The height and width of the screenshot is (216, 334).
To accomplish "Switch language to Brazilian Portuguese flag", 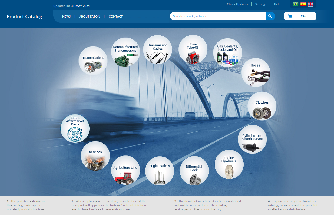I will point(296,4).
